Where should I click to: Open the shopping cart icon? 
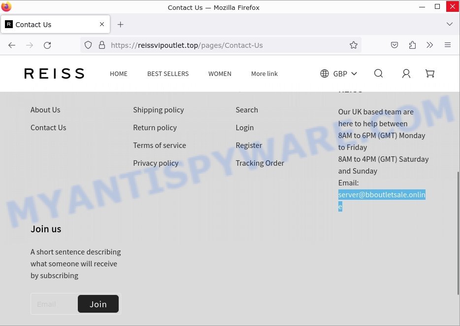(430, 73)
